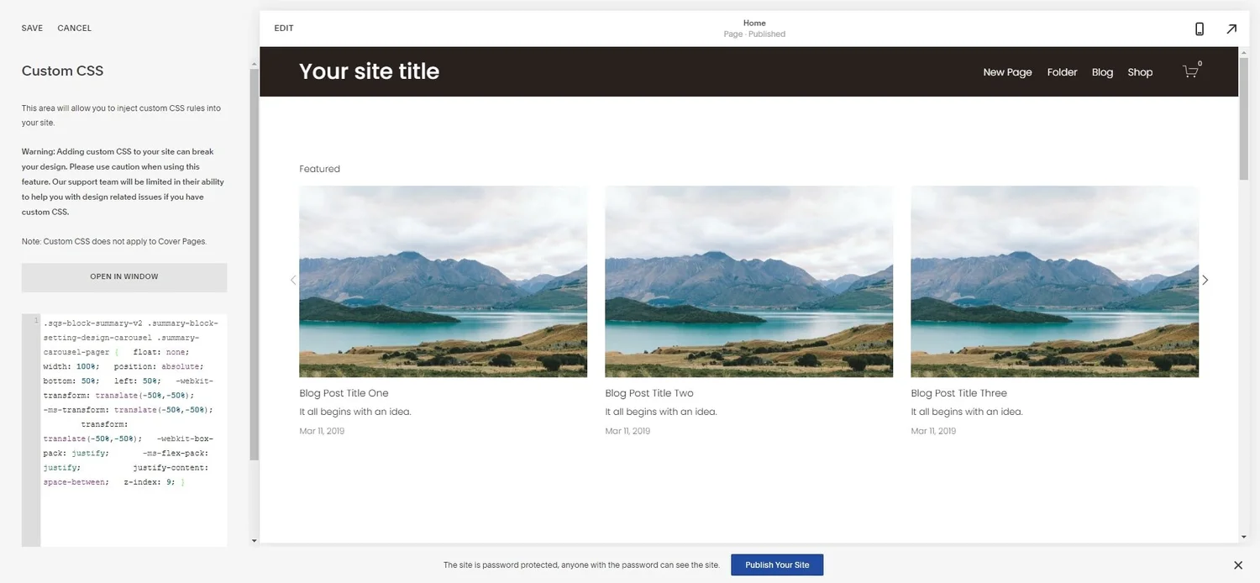The image size is (1260, 583).
Task: Click the New Page navigation link
Action: [x=1007, y=71]
